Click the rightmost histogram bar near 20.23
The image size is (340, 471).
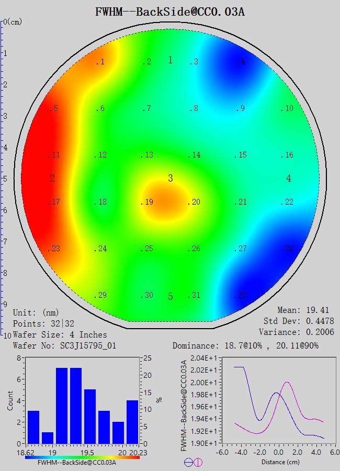click(x=132, y=422)
